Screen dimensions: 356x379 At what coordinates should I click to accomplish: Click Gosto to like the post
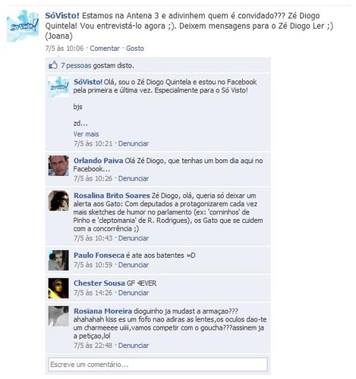[135, 49]
